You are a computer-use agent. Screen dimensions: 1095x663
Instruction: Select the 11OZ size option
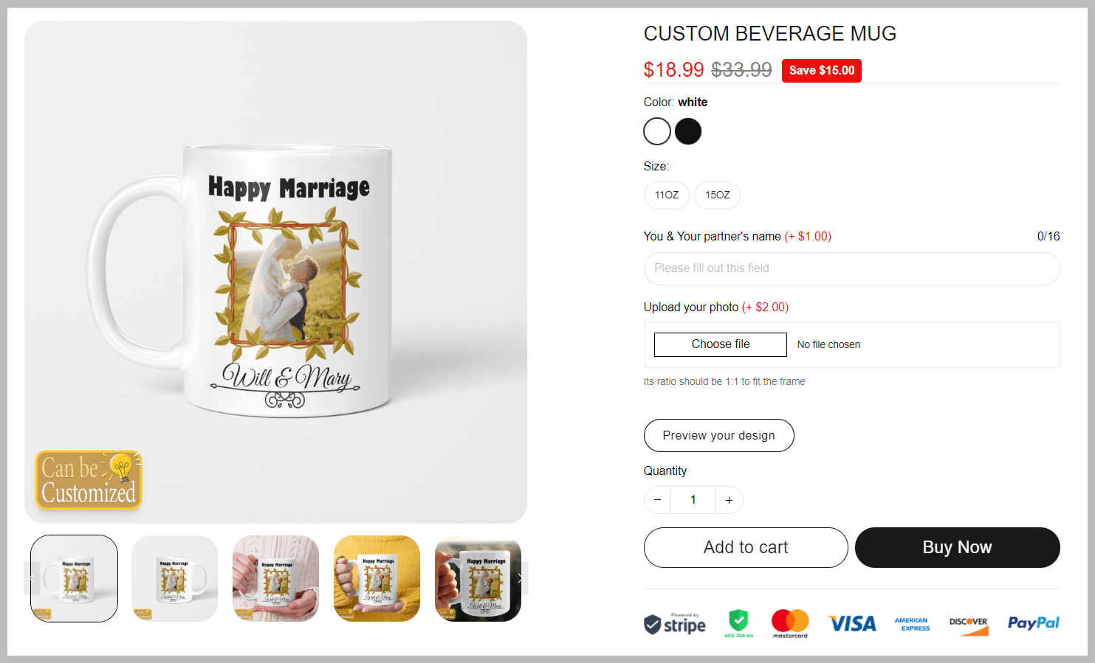pyautogui.click(x=667, y=195)
